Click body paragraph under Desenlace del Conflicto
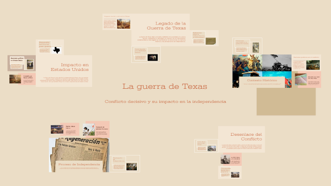Screen dimensions: 331x186 [242, 147]
